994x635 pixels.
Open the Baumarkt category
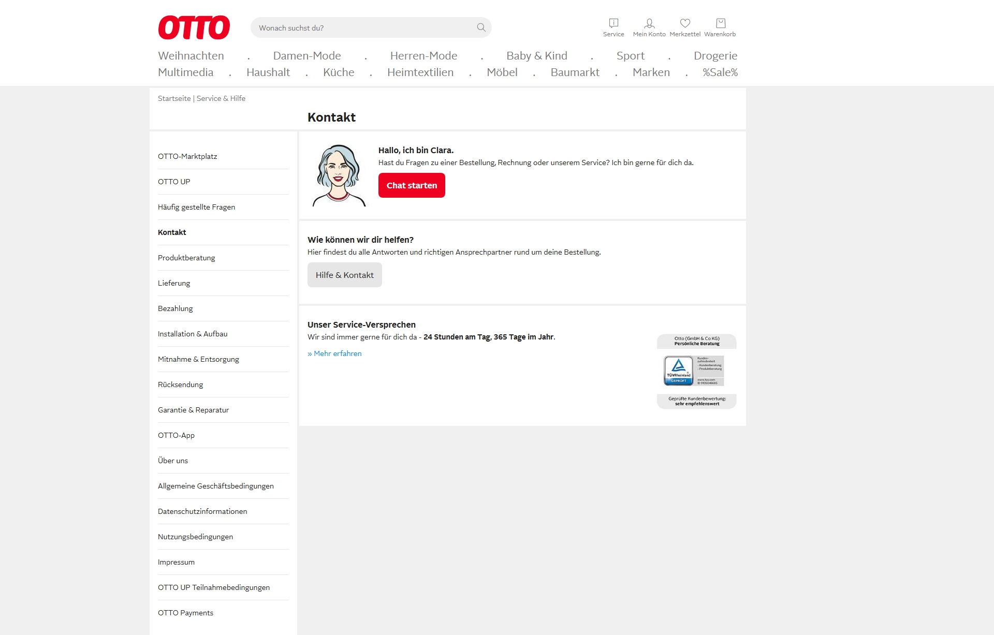[x=575, y=72]
